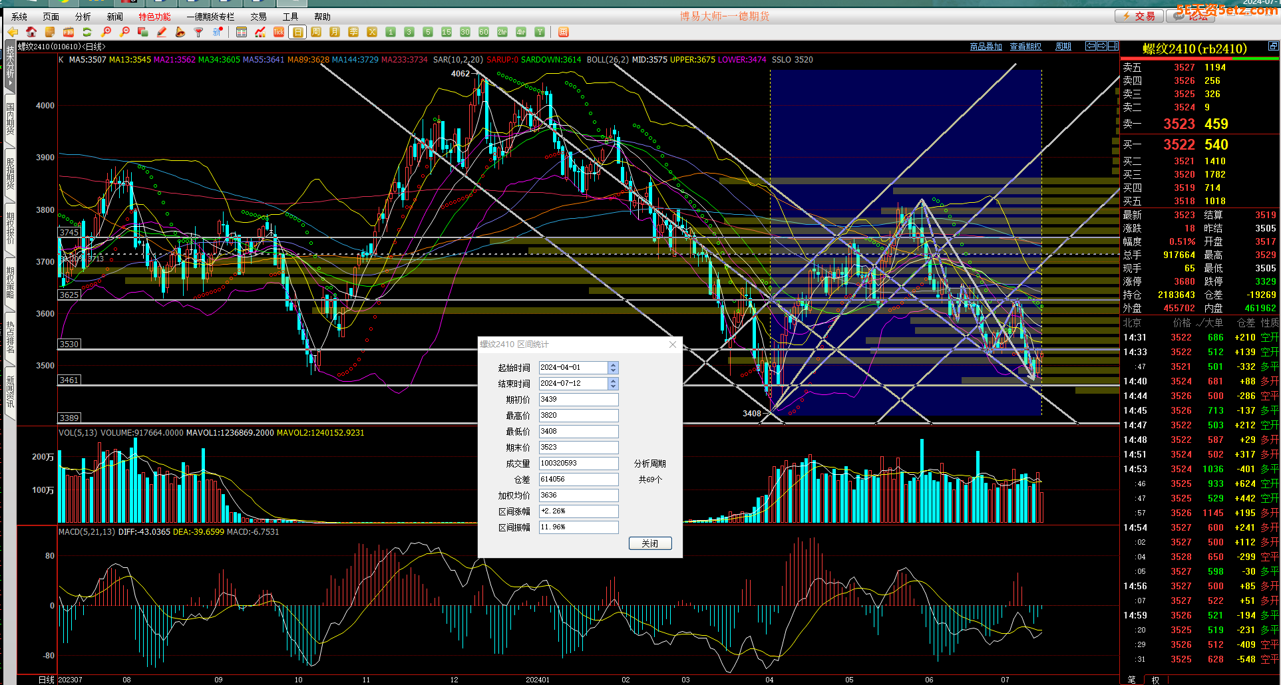Viewport: 1281px width, 685px height.
Task: Switch to 15-minute period
Action: 447,32
